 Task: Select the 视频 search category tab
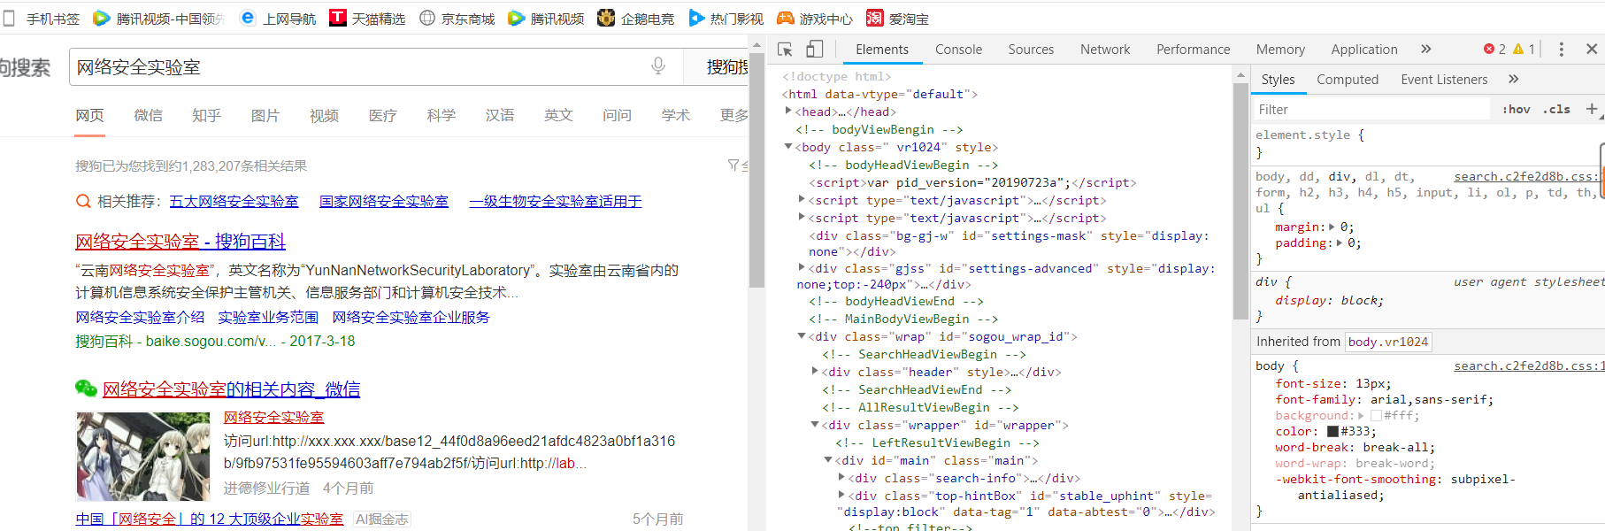[324, 116]
